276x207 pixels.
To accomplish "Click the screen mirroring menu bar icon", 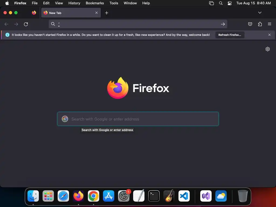I will coord(211,3).
